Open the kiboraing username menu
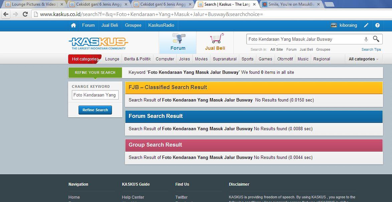 point(348,25)
